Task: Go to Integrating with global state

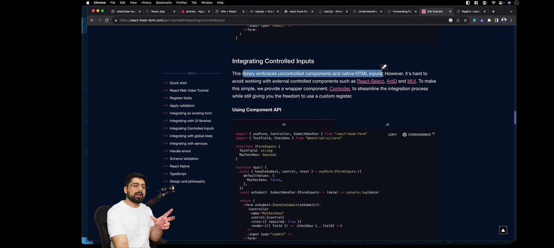Action: click(x=191, y=136)
